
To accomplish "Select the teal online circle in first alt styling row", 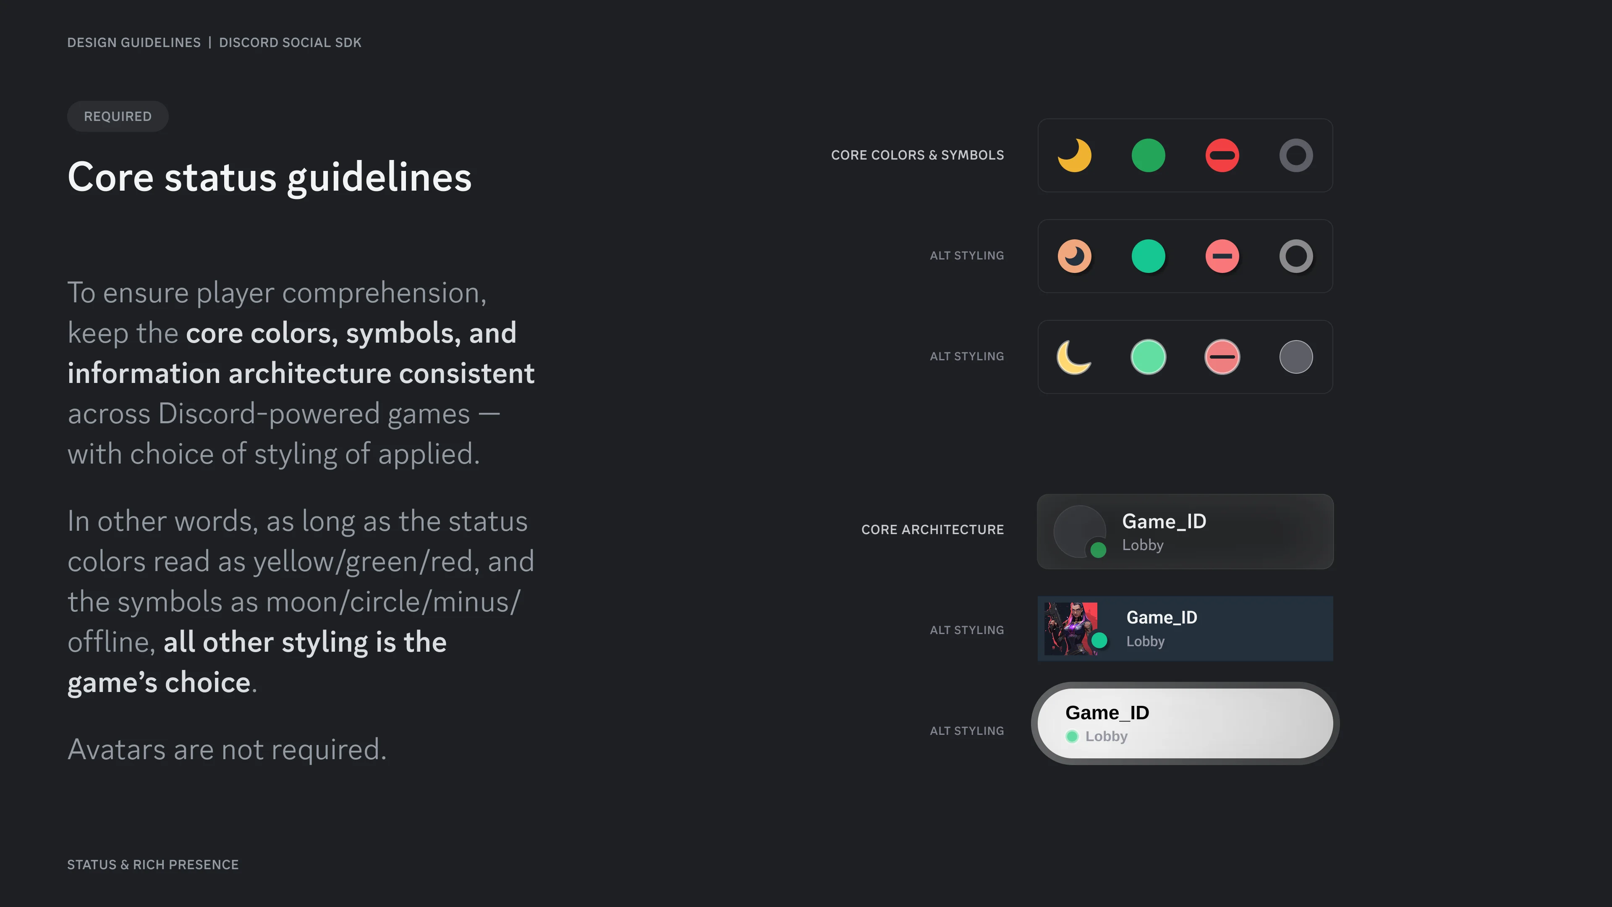I will coord(1148,256).
